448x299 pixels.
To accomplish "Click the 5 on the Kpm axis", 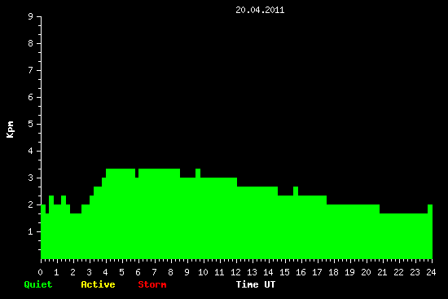I will click(31, 124).
